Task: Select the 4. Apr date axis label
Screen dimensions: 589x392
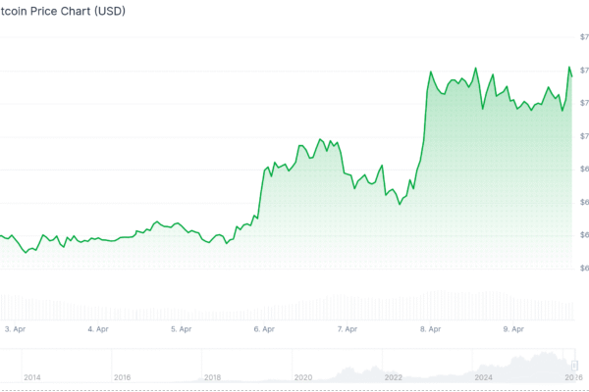Action: [x=96, y=329]
